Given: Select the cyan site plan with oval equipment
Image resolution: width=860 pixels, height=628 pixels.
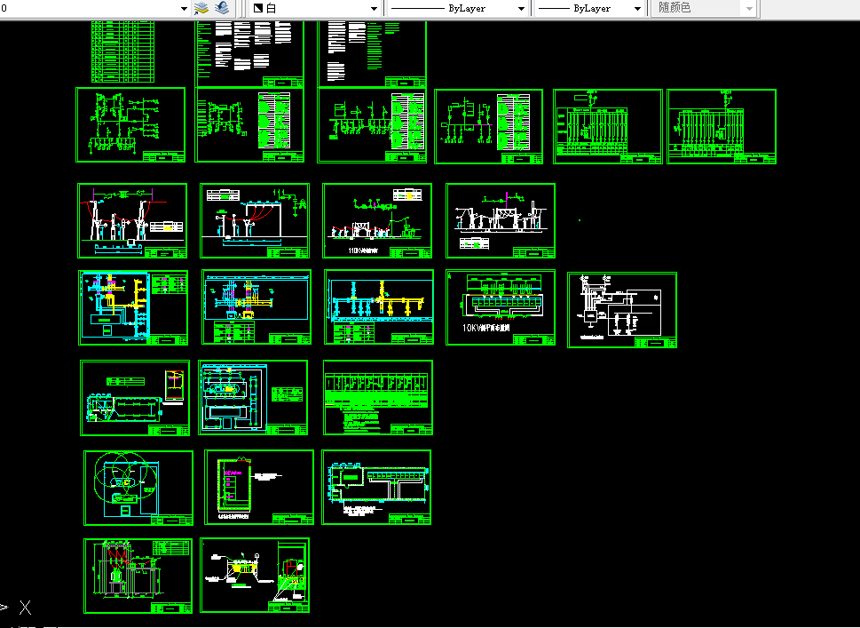Looking at the screenshot, I should pyautogui.click(x=253, y=397).
